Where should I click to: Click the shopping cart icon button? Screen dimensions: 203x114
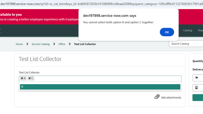[198, 78]
